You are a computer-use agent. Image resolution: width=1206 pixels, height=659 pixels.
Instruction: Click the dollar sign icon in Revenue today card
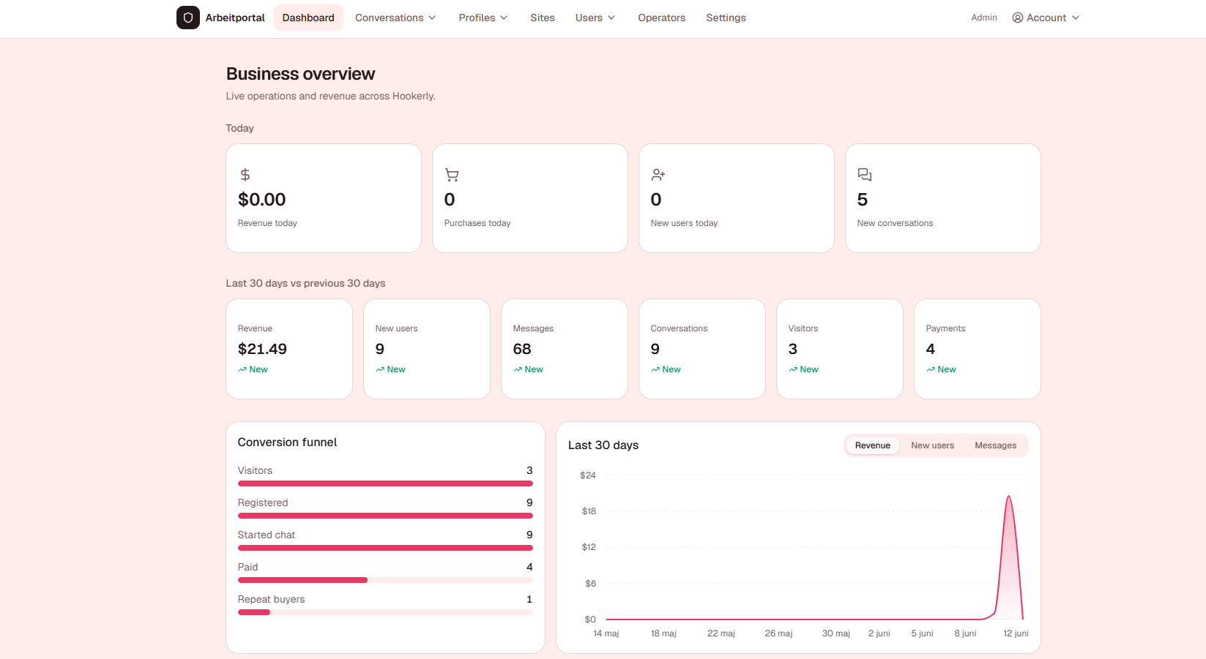pyautogui.click(x=245, y=175)
